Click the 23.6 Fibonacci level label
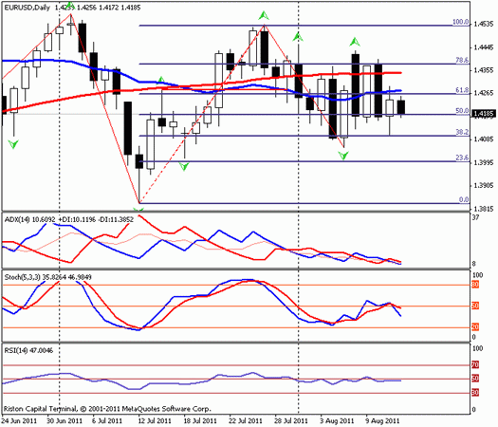The width and height of the screenshot is (498, 427). 463,158
